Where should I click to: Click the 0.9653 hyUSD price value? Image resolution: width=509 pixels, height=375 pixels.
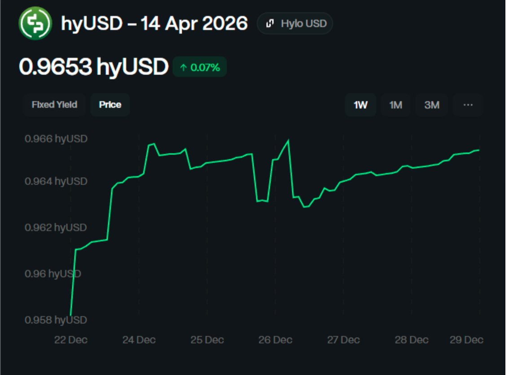[x=93, y=66]
